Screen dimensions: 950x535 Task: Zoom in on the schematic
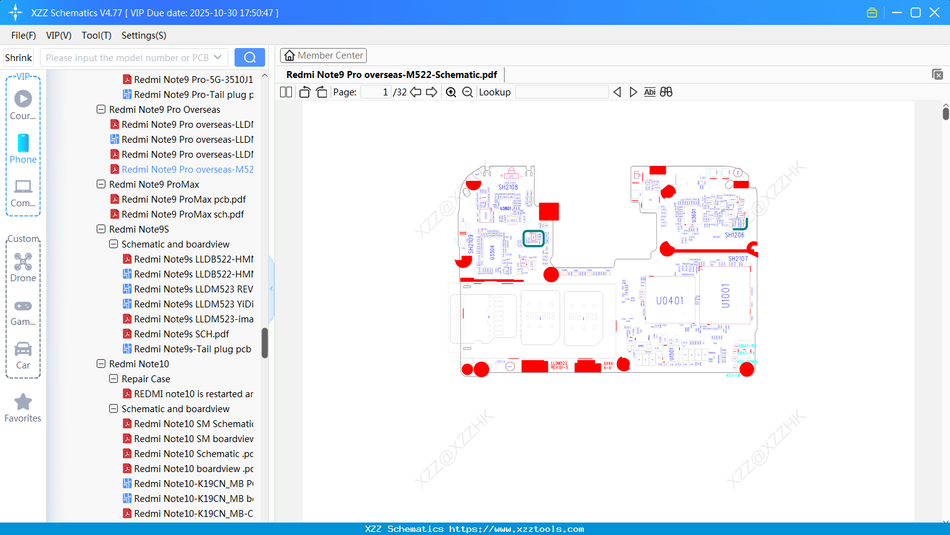pos(451,92)
